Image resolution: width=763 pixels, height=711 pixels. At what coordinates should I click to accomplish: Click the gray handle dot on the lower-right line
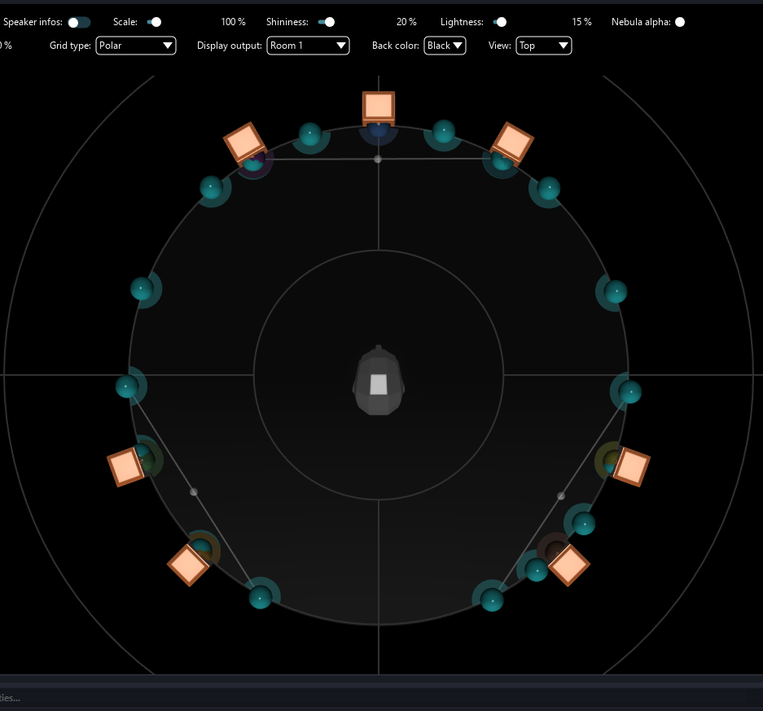point(560,495)
